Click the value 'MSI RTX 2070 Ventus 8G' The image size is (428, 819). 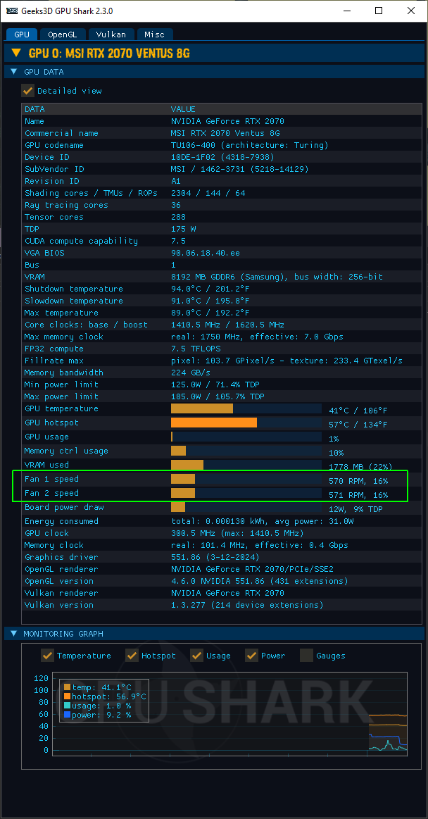225,133
